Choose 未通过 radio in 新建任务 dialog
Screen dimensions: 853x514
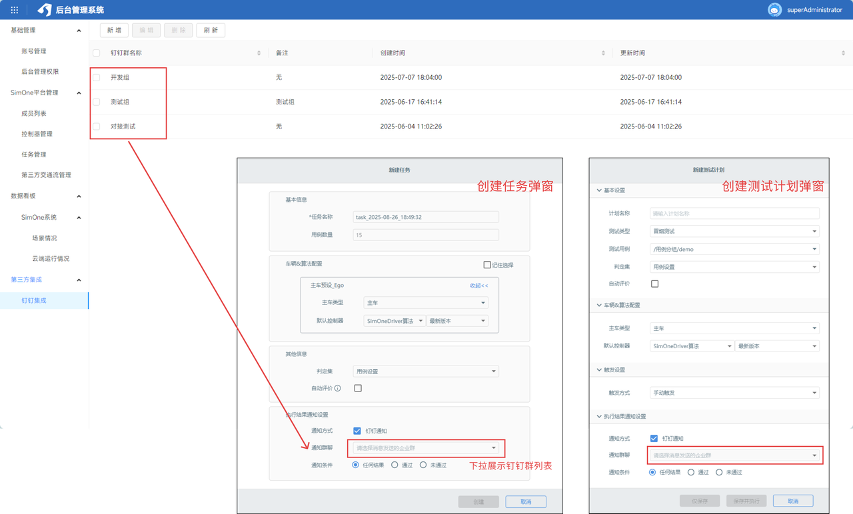point(423,465)
